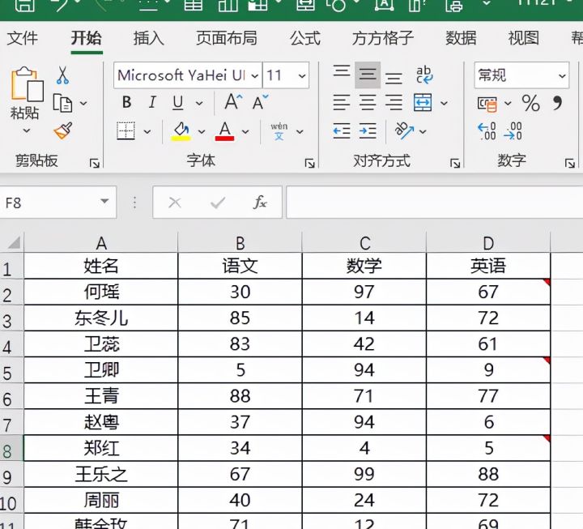The height and width of the screenshot is (529, 583).
Task: Click the Select All corner triangle
Action: [x=14, y=242]
